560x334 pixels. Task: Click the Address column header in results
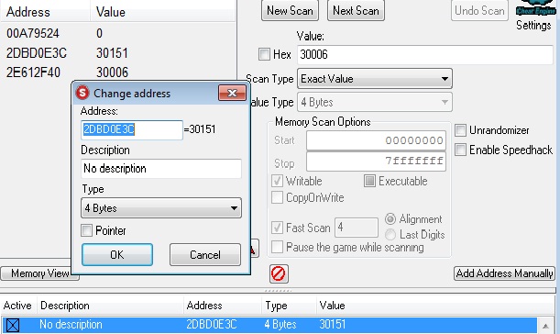pyautogui.click(x=28, y=12)
